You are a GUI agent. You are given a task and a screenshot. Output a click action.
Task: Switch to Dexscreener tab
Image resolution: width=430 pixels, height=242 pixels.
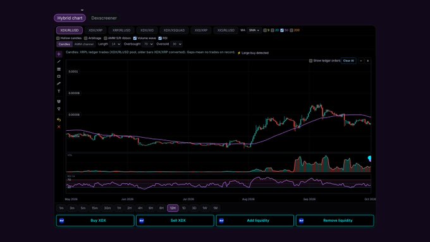click(x=104, y=18)
